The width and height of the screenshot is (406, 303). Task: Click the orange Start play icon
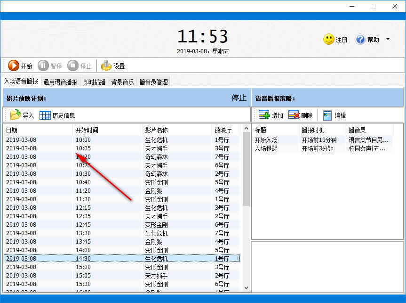14,66
